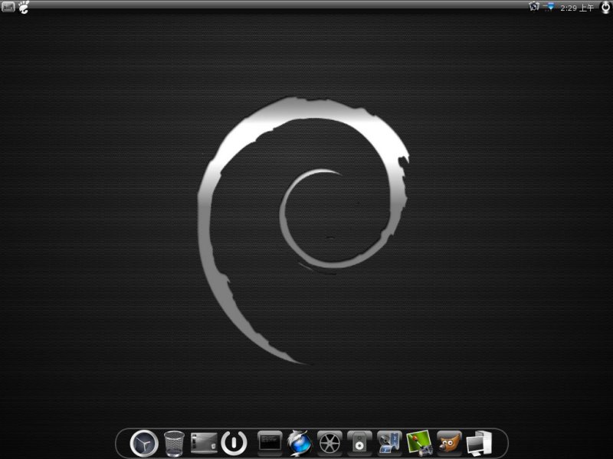Click the white power ring in the dock

(x=234, y=444)
